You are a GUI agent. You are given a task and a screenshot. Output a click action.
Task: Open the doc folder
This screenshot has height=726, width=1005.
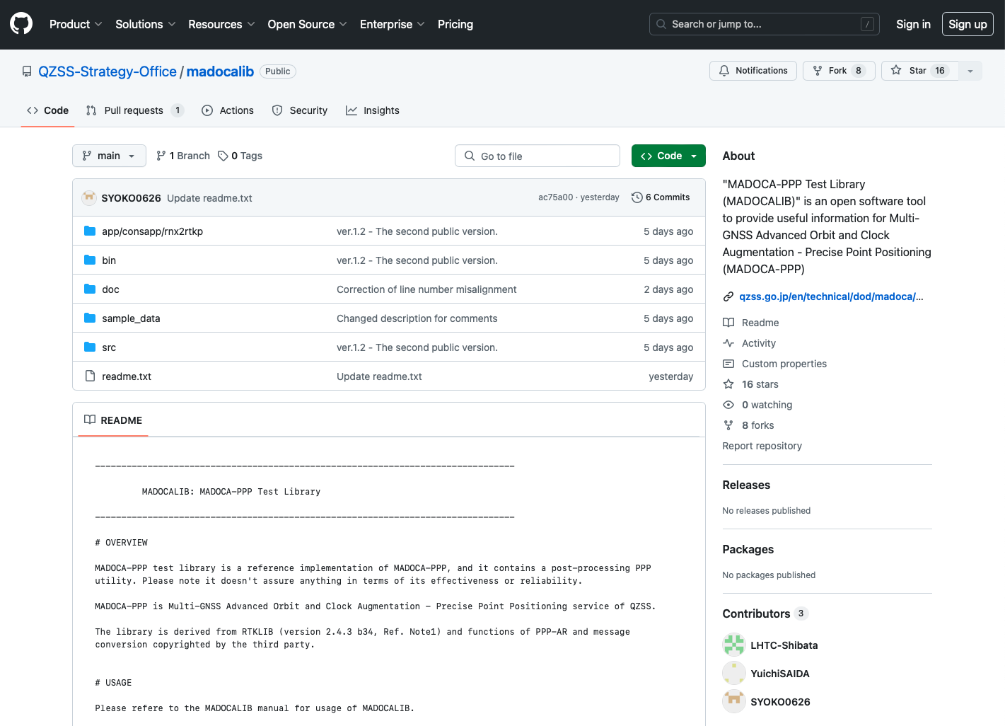pyautogui.click(x=110, y=289)
